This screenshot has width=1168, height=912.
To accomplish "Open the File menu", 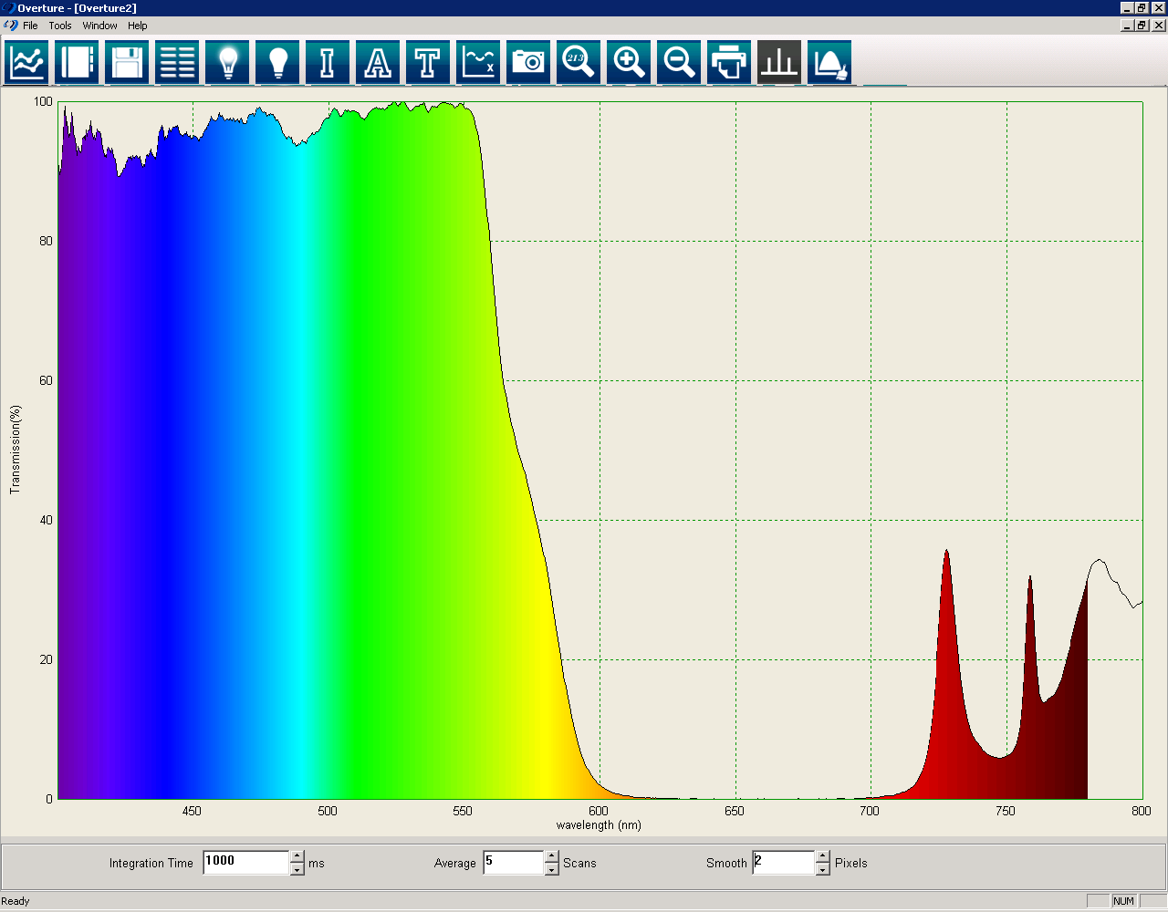I will coord(30,26).
